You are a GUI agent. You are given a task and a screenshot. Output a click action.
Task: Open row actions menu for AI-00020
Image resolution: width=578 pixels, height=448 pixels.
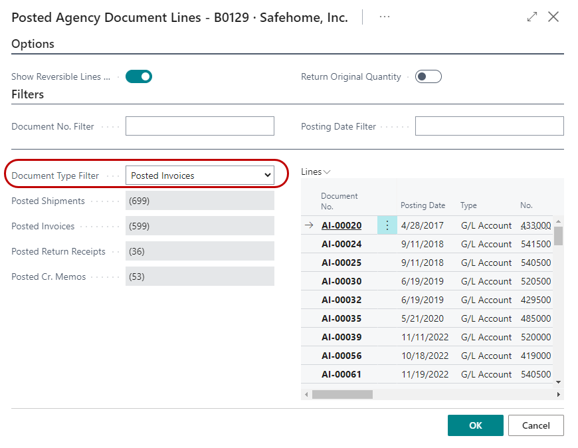tap(387, 225)
